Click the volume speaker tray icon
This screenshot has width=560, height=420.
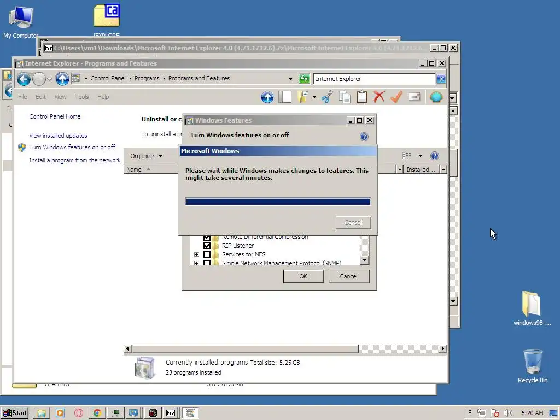508,413
